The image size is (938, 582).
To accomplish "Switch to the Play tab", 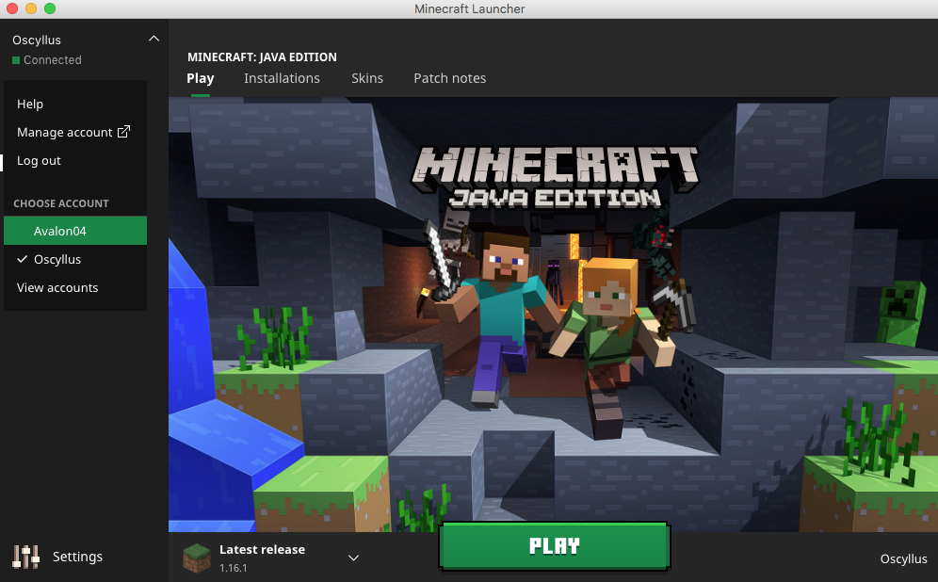I will 201,78.
